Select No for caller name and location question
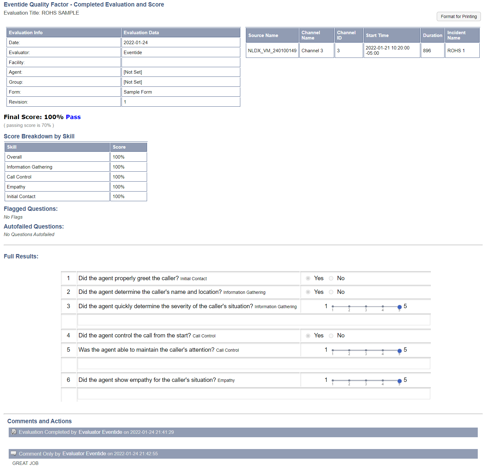Image resolution: width=484 pixels, height=468 pixels. [x=331, y=292]
